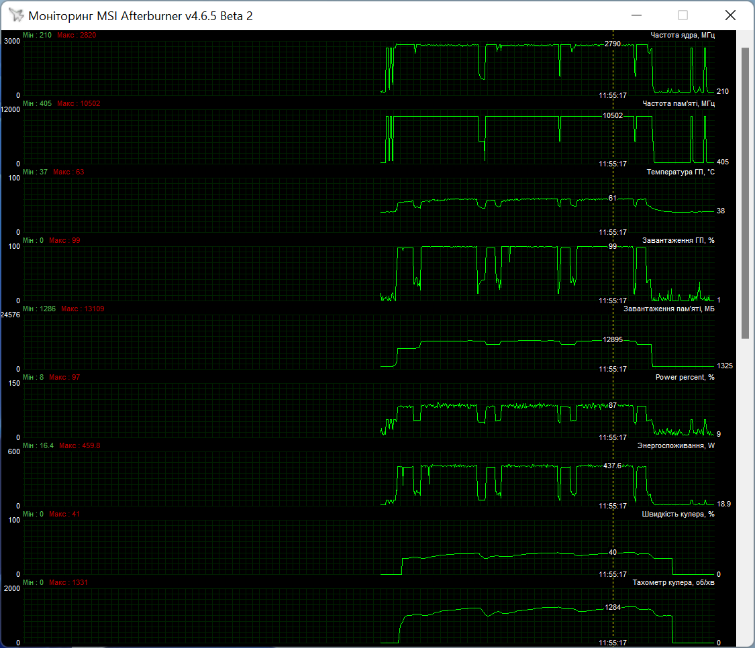Click the 'Макс : 41' fan speed label
This screenshot has width=755, height=648.
(64, 514)
